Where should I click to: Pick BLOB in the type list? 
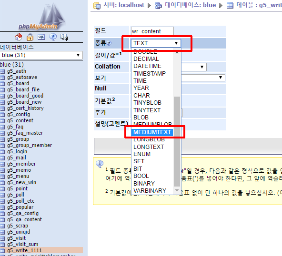click(x=141, y=118)
